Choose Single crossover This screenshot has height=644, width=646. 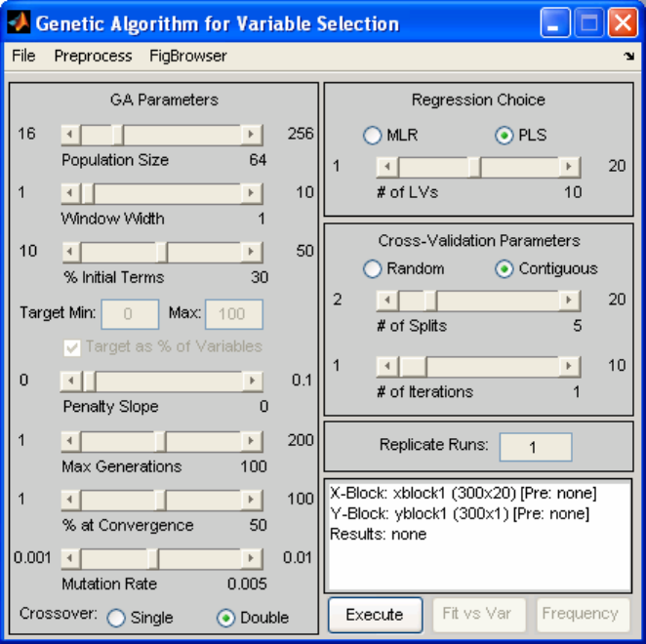pos(116,618)
